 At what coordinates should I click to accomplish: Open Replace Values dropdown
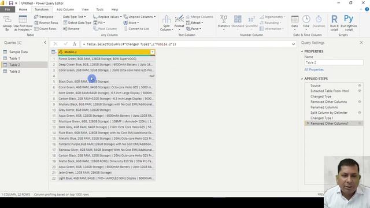[108, 17]
